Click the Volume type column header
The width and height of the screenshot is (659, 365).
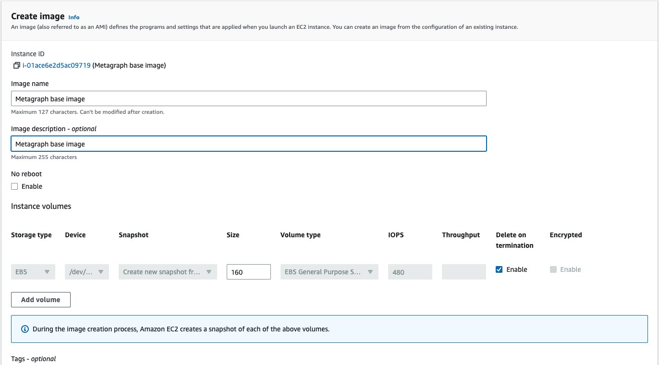[x=300, y=235]
